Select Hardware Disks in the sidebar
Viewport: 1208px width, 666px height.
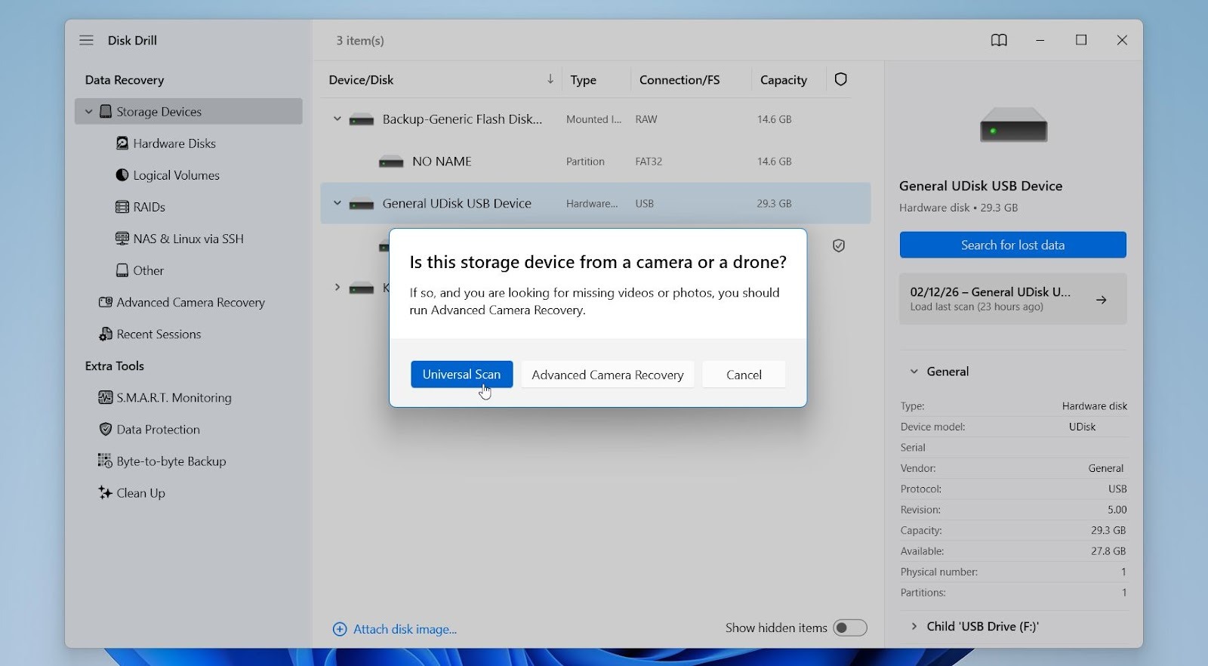coord(174,143)
